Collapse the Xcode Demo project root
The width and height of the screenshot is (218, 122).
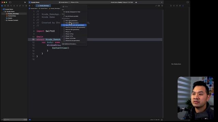(2, 9)
